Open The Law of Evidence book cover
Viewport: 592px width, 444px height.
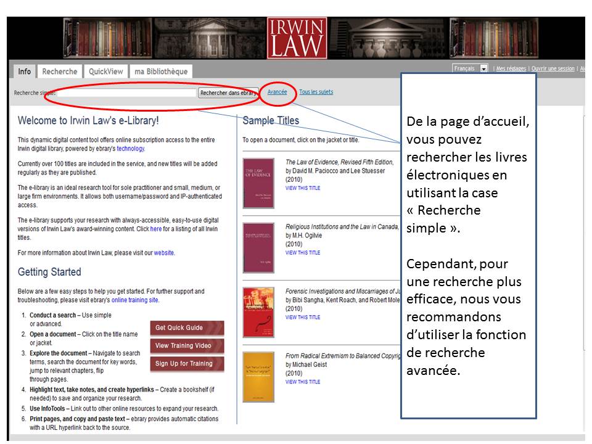click(x=258, y=183)
